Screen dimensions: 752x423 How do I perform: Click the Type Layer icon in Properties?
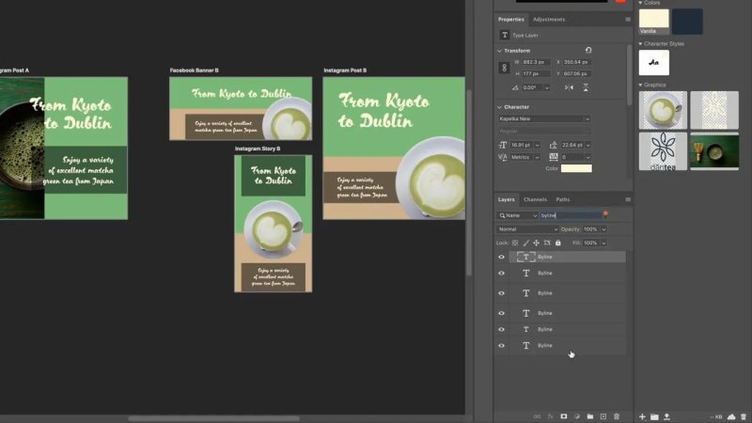[505, 35]
